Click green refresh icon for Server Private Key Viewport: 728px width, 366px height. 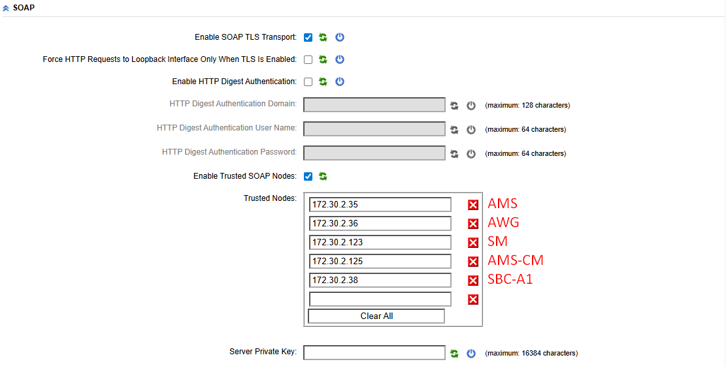[x=454, y=354]
